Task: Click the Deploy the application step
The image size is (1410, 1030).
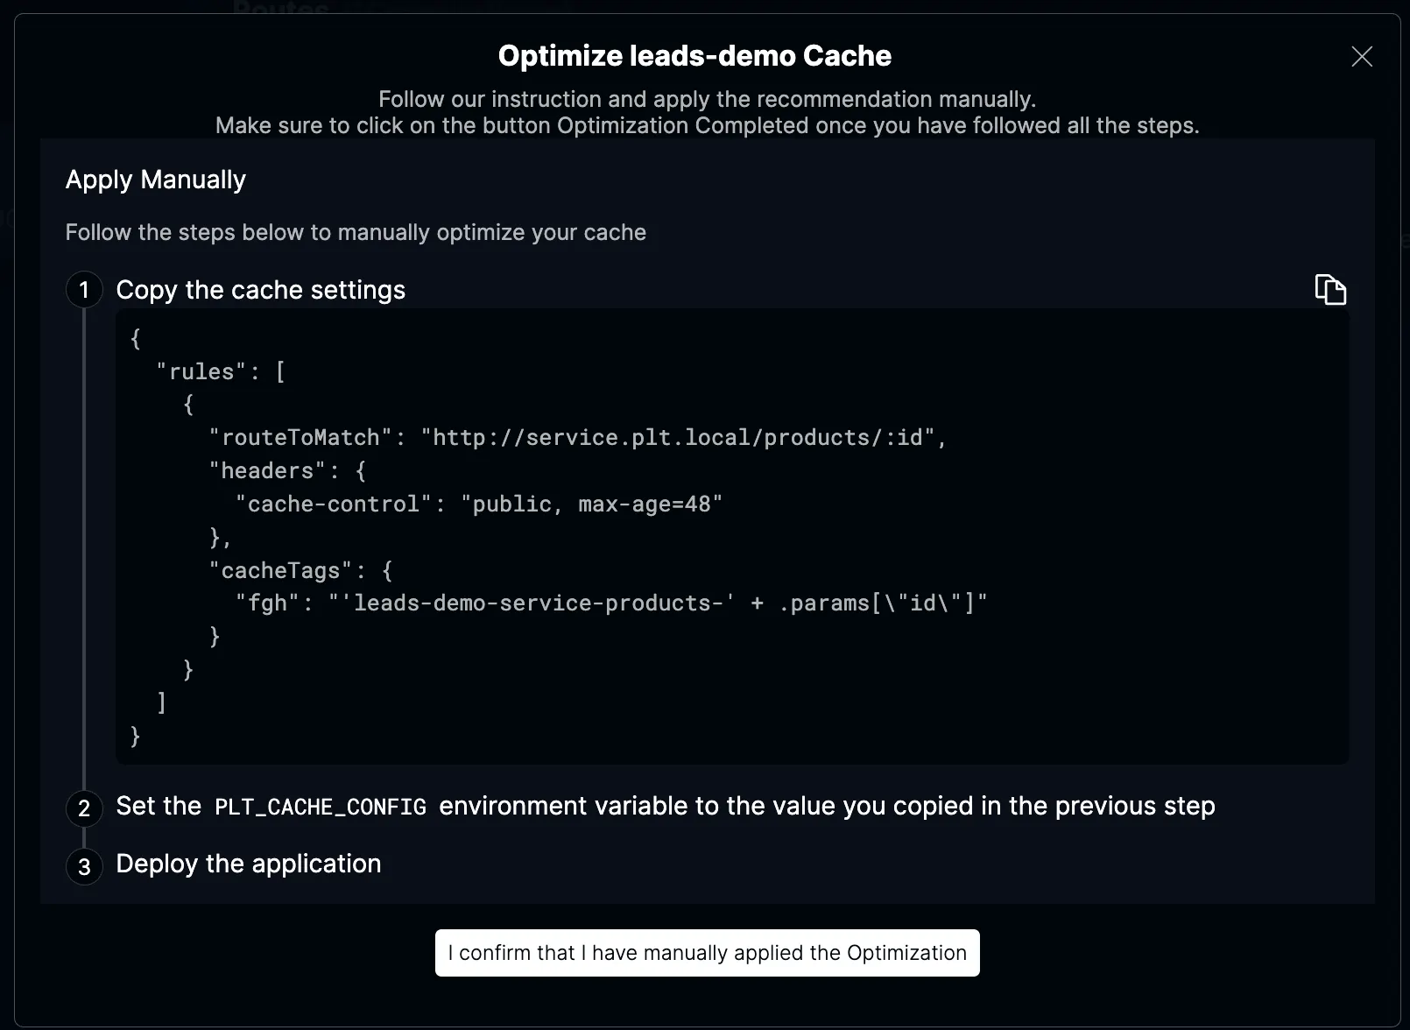Action: click(x=248, y=864)
